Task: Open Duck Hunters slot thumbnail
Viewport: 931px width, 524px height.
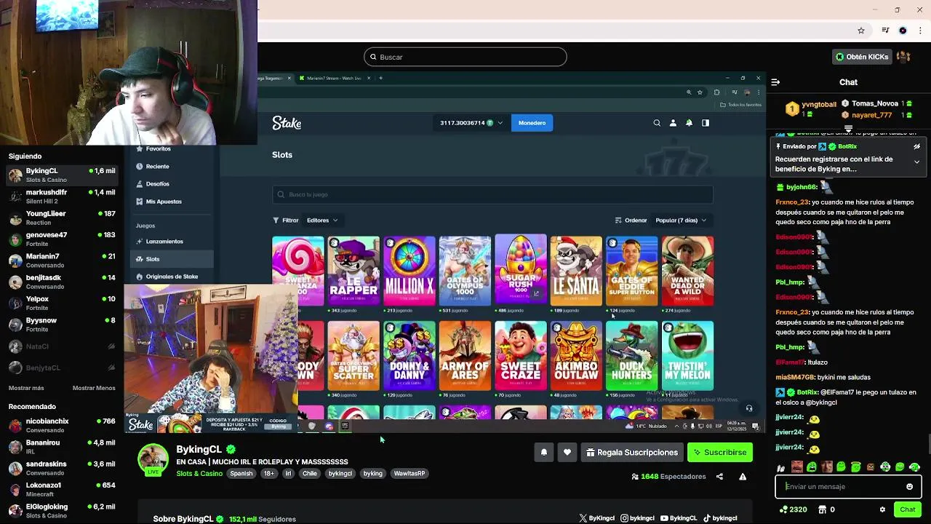Action: click(x=632, y=355)
